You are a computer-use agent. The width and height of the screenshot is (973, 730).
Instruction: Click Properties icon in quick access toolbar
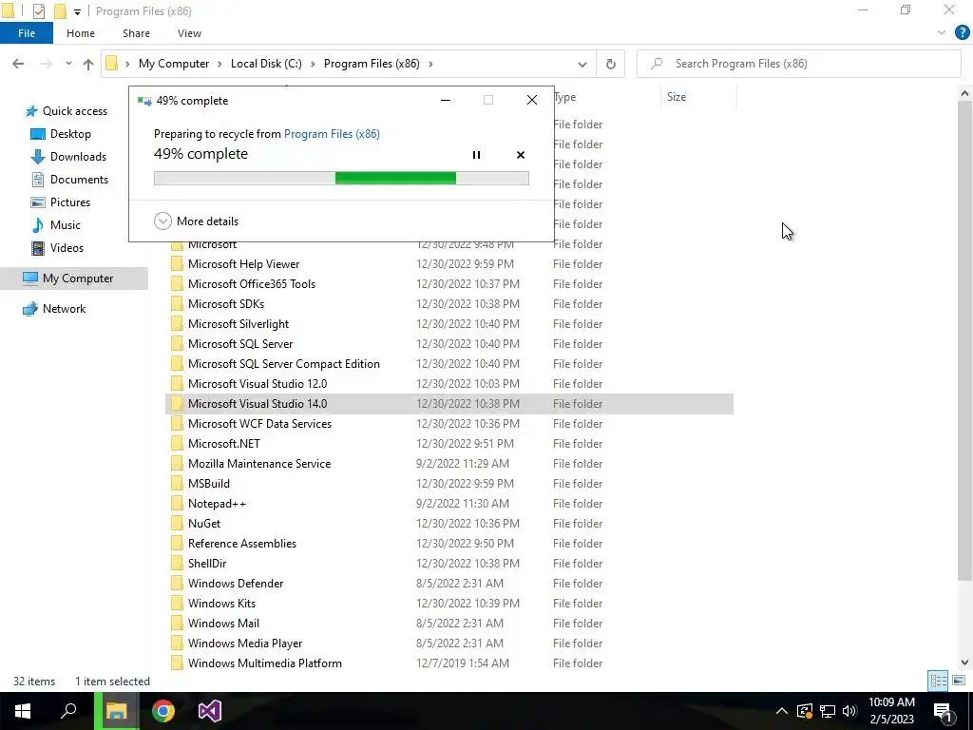click(38, 11)
